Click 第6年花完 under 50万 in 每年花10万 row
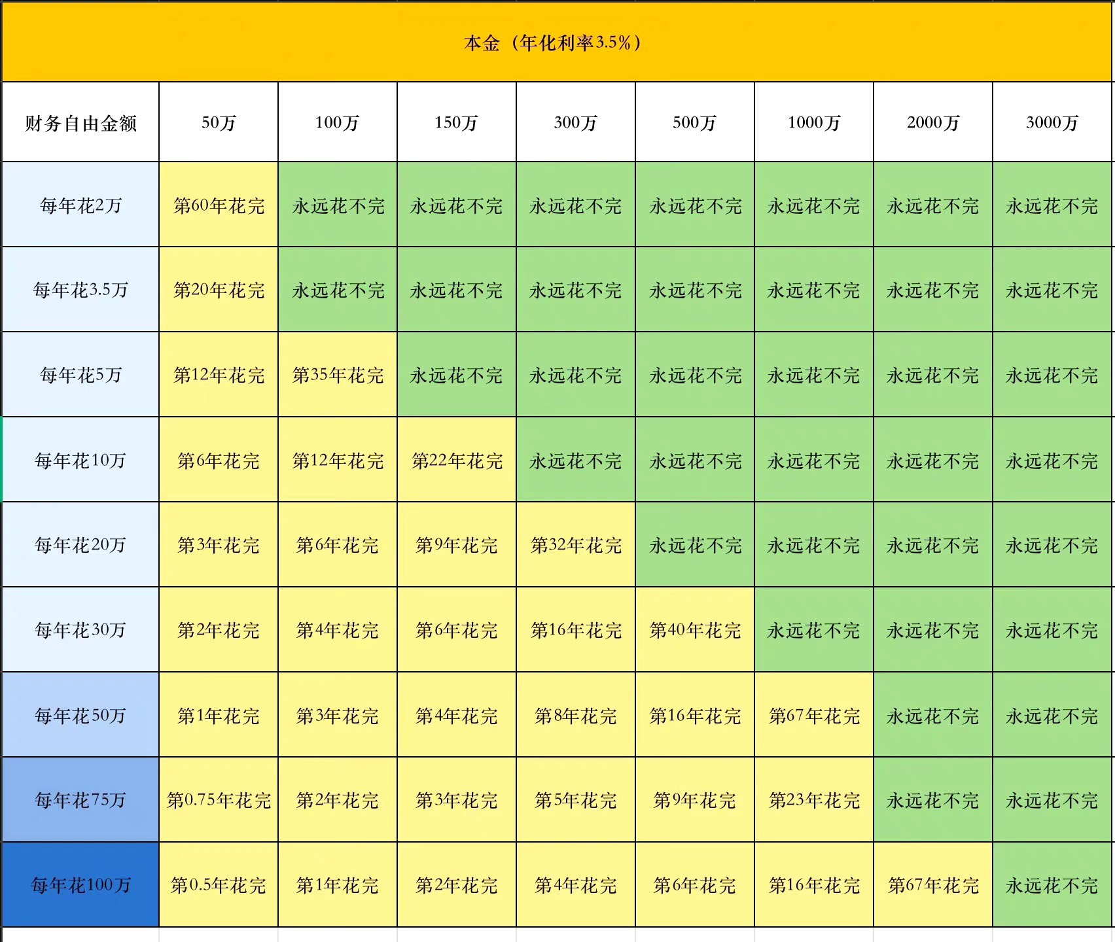The height and width of the screenshot is (942, 1115). 219,460
